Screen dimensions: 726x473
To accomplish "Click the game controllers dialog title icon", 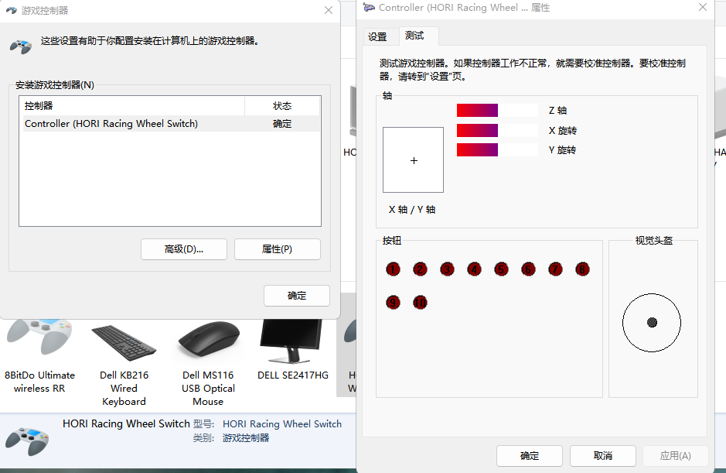I will click(11, 10).
